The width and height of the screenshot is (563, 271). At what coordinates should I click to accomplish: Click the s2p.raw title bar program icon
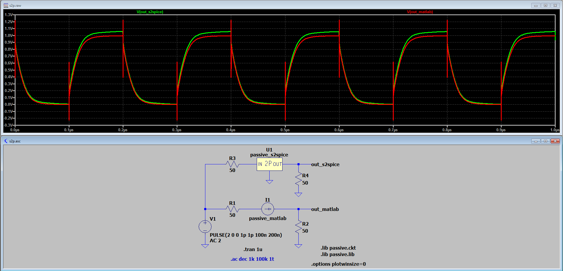[6, 5]
